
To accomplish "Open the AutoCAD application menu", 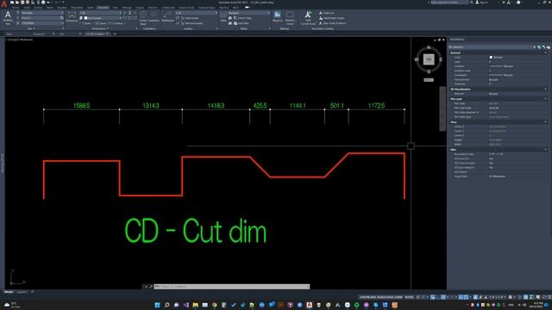I will (3, 3).
